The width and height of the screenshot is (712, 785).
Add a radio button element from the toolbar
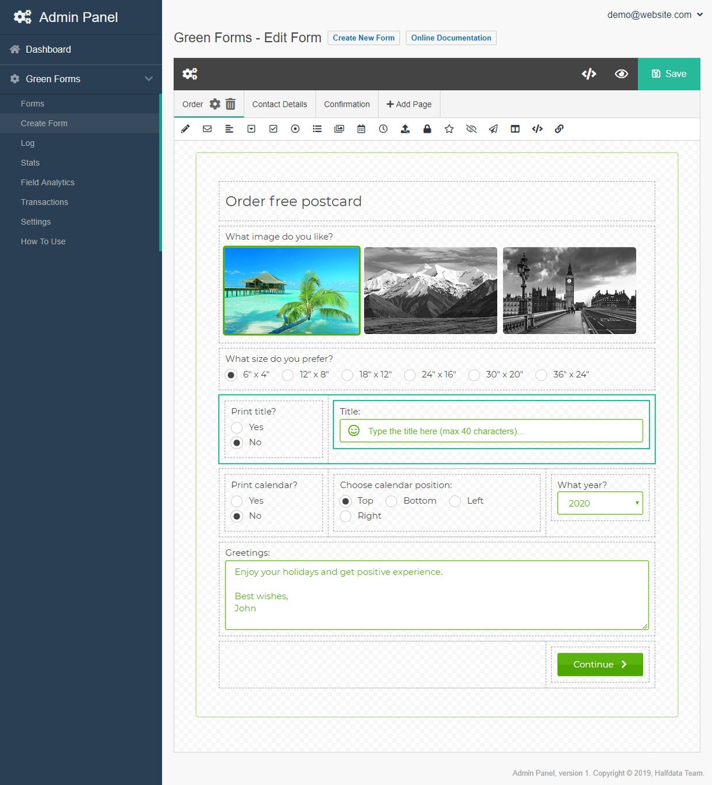(295, 129)
